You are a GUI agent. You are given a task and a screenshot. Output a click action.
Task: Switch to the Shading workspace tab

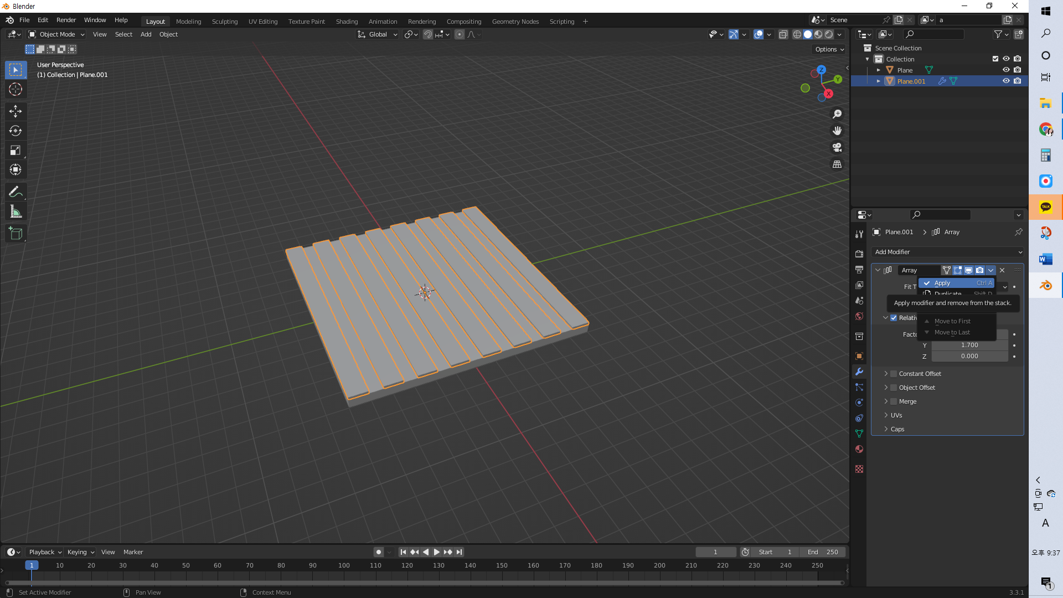[347, 22]
